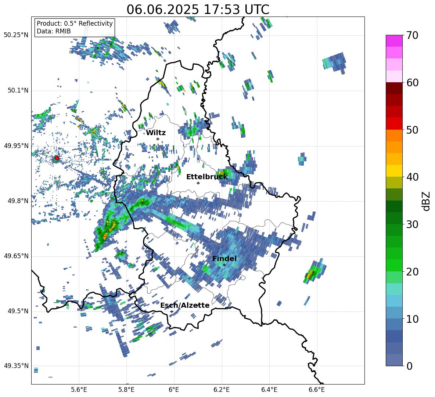
Task: Click the Data: RMIB text
Action: [x=54, y=31]
